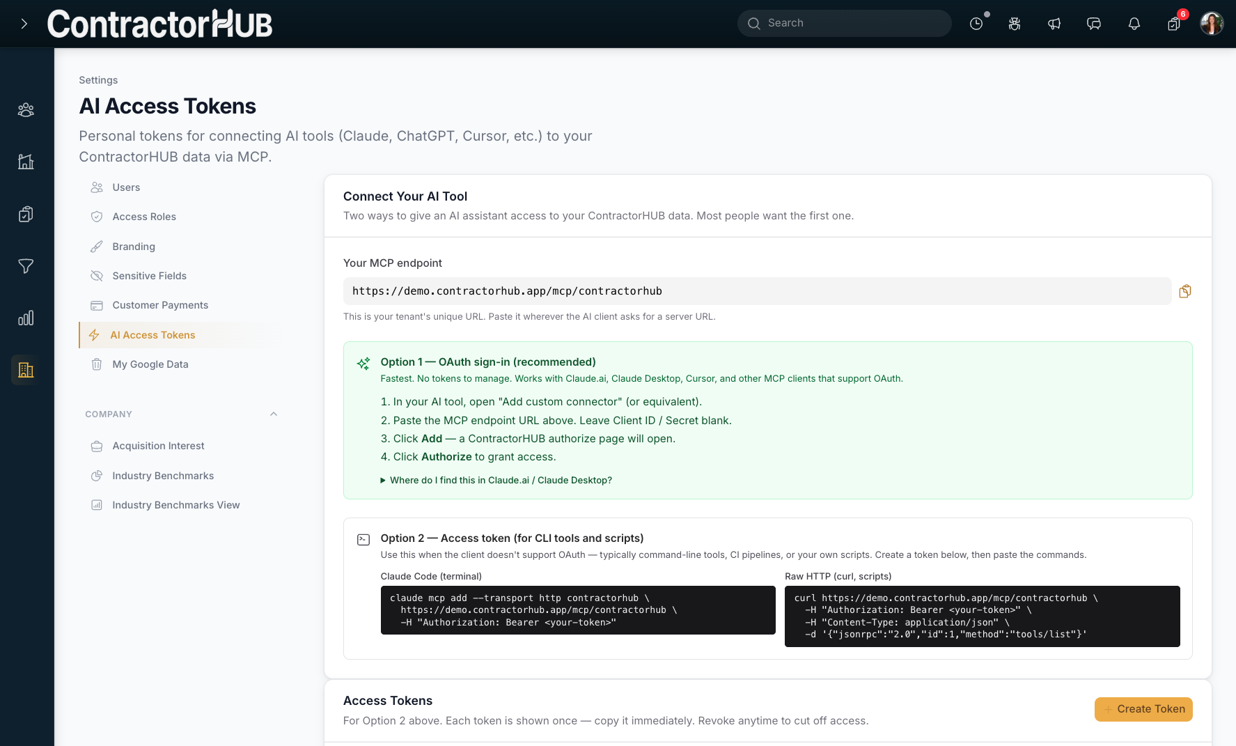Viewport: 1236px width, 746px height.
Task: Expand 'Where do I find this in Claude.ai' disclosure
Action: click(x=496, y=480)
